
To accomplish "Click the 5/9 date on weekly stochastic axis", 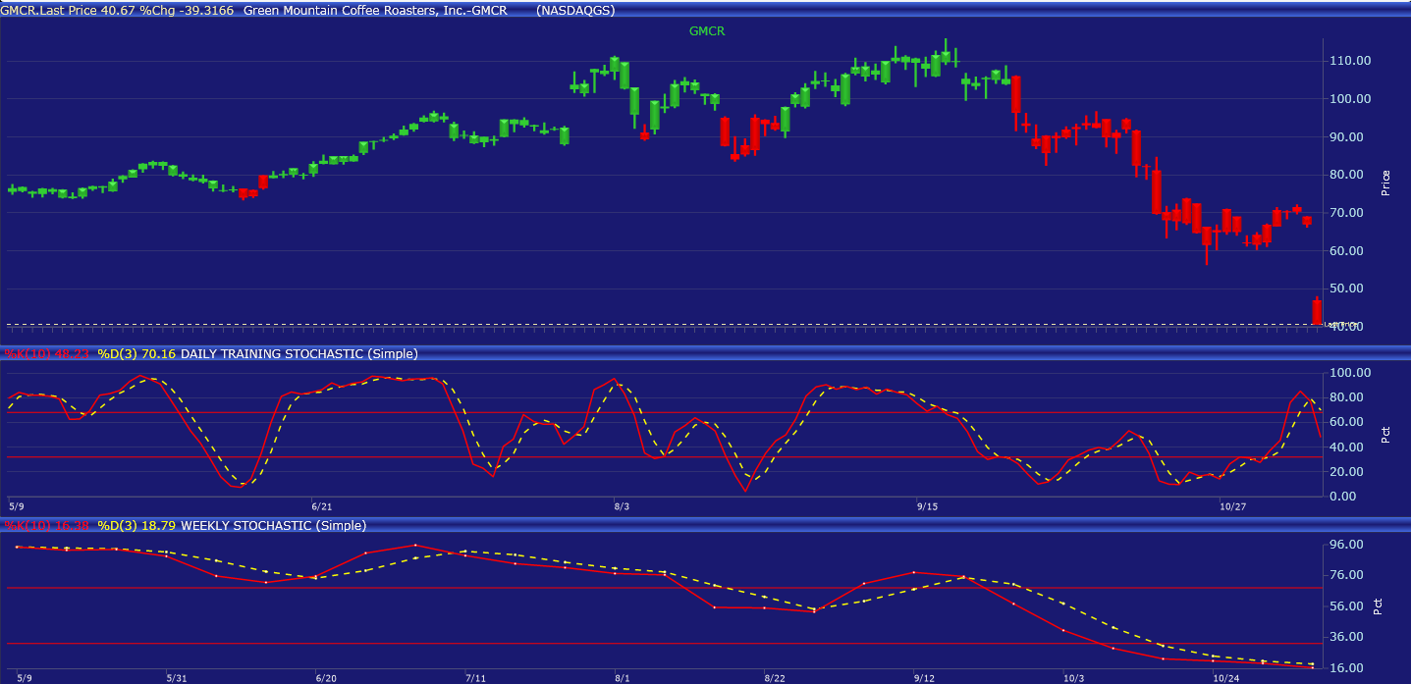I will (24, 678).
